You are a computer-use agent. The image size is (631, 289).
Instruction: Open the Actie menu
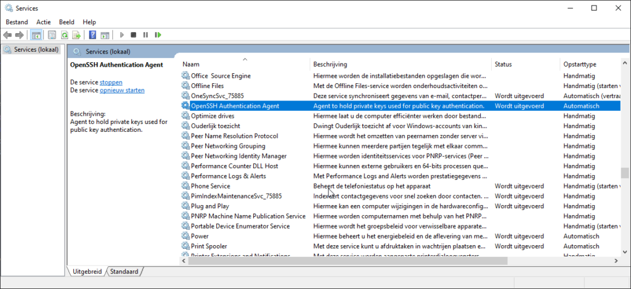point(43,22)
